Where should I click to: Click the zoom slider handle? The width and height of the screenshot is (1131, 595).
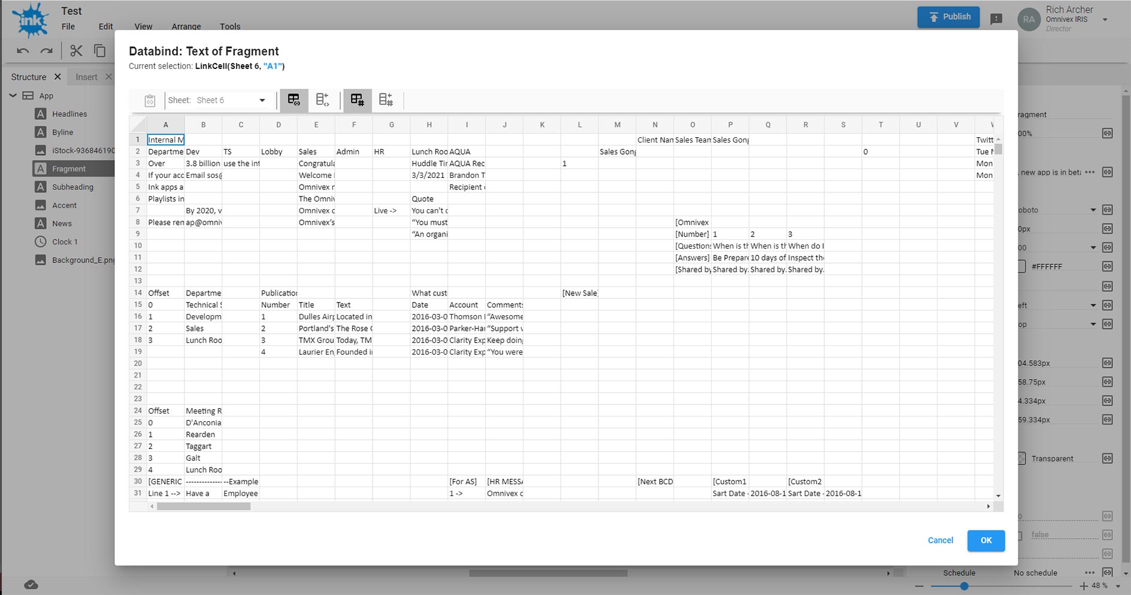pos(964,586)
